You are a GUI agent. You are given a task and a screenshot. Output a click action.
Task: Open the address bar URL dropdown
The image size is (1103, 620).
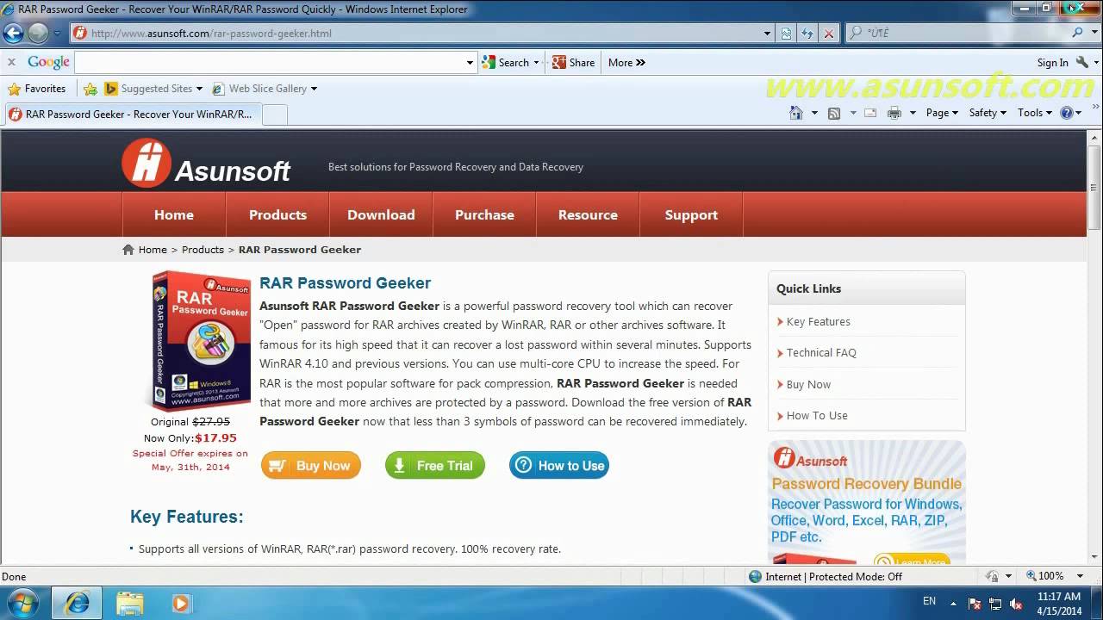[767, 34]
